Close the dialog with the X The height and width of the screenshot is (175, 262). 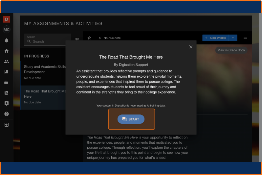pos(191,47)
